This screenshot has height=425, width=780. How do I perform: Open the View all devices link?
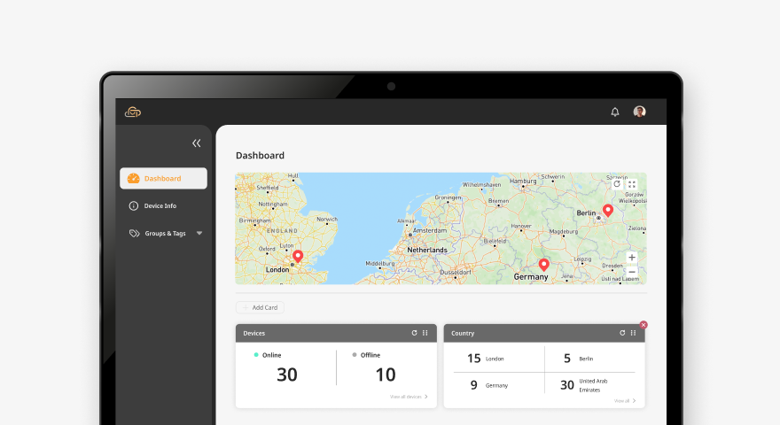point(409,397)
